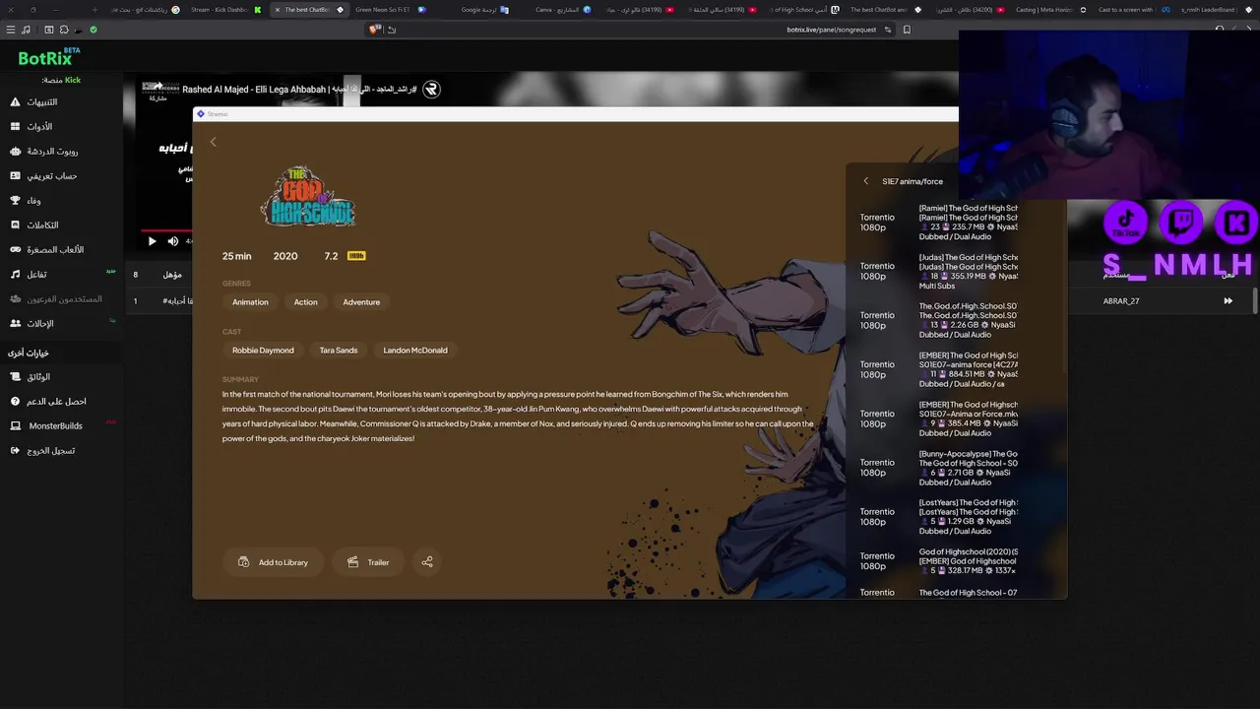Open الإحالات referrals menu item
This screenshot has width=1260, height=709.
31,323
